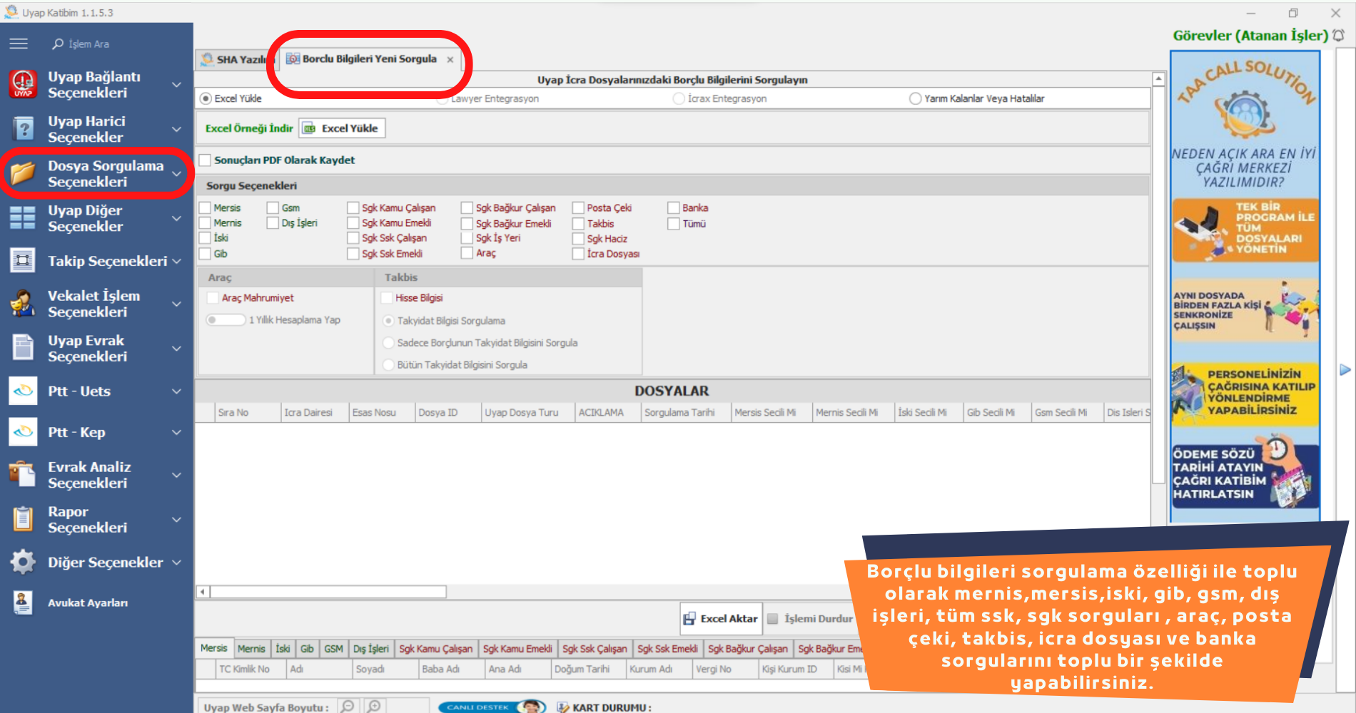
Task: Check the Sgk Kamu Çalışan option
Action: pos(353,207)
